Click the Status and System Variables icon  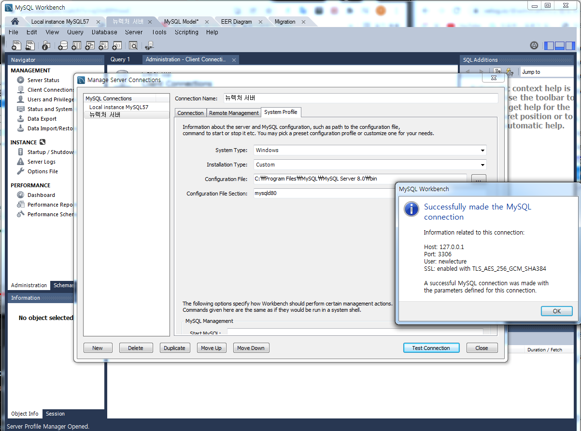20,109
